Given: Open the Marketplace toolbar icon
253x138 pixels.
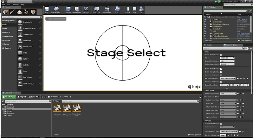Looking at the screenshot, I should click(x=77, y=10).
